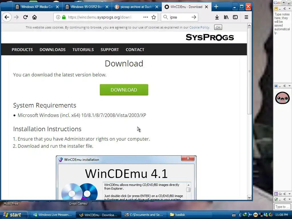
Task: Click the pink face image in sidebar
Action: pyautogui.click(x=282, y=98)
